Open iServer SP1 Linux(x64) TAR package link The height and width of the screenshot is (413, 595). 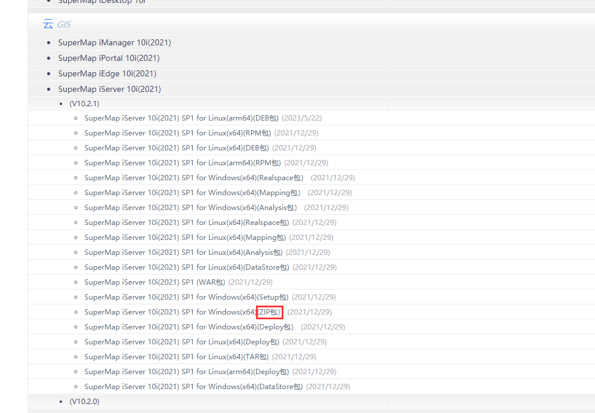click(177, 357)
